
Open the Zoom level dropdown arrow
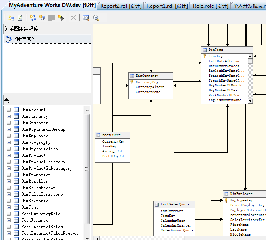click(104, 17)
